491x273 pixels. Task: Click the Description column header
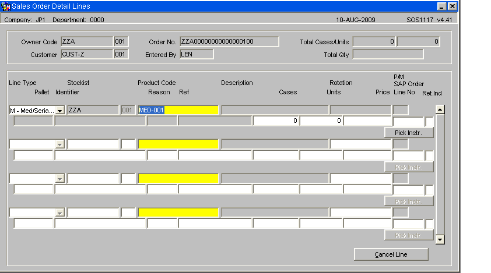(237, 83)
